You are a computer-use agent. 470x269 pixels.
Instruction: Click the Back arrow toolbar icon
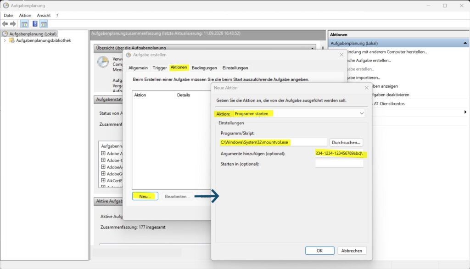pos(5,24)
